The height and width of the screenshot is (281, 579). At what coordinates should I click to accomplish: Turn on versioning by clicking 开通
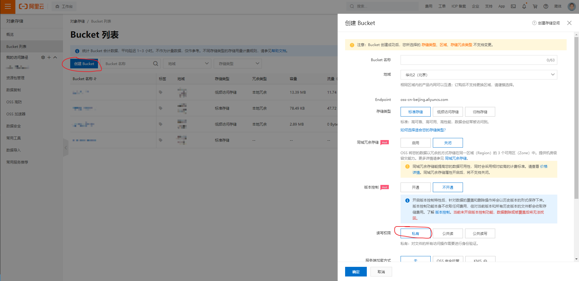tap(415, 187)
